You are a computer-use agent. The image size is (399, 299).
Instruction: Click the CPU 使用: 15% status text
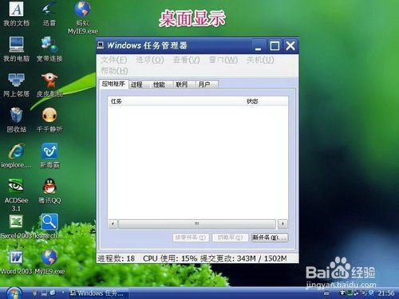click(x=170, y=258)
